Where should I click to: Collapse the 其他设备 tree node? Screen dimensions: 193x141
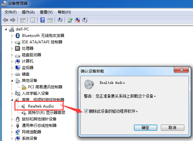12,81
